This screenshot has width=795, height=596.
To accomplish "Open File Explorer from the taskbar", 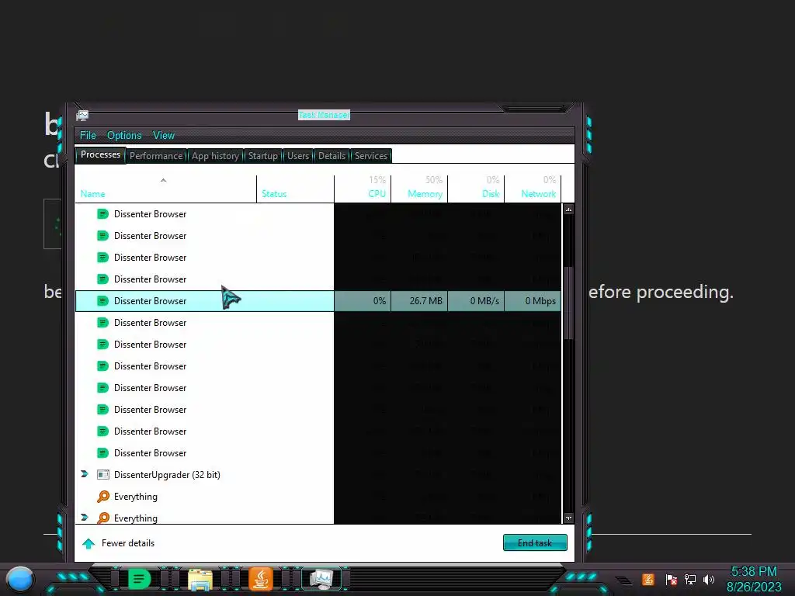I will pos(200,579).
